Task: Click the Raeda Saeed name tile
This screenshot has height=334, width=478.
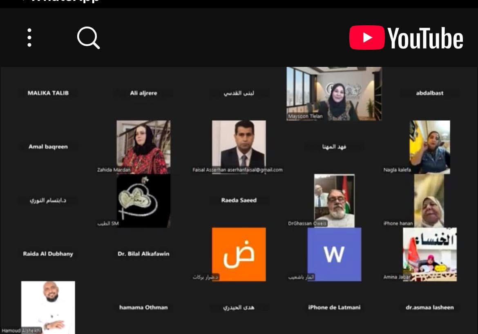Action: tap(239, 200)
